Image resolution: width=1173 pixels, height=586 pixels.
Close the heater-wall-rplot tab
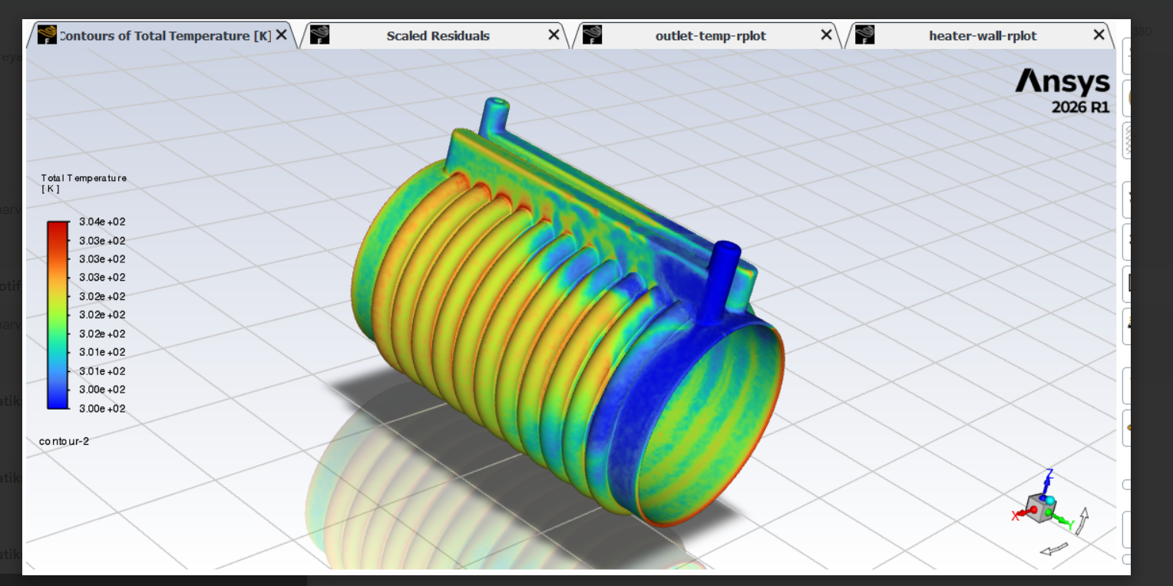click(x=1099, y=35)
